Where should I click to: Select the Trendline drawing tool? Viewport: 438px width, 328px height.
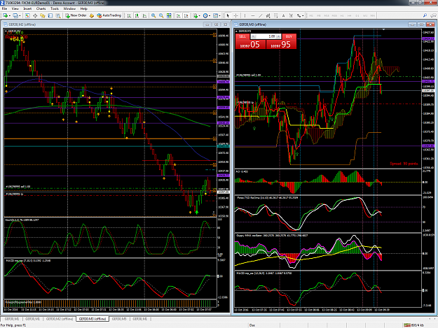260,15
